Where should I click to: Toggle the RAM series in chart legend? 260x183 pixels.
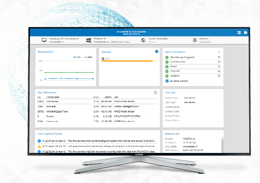click(x=88, y=57)
